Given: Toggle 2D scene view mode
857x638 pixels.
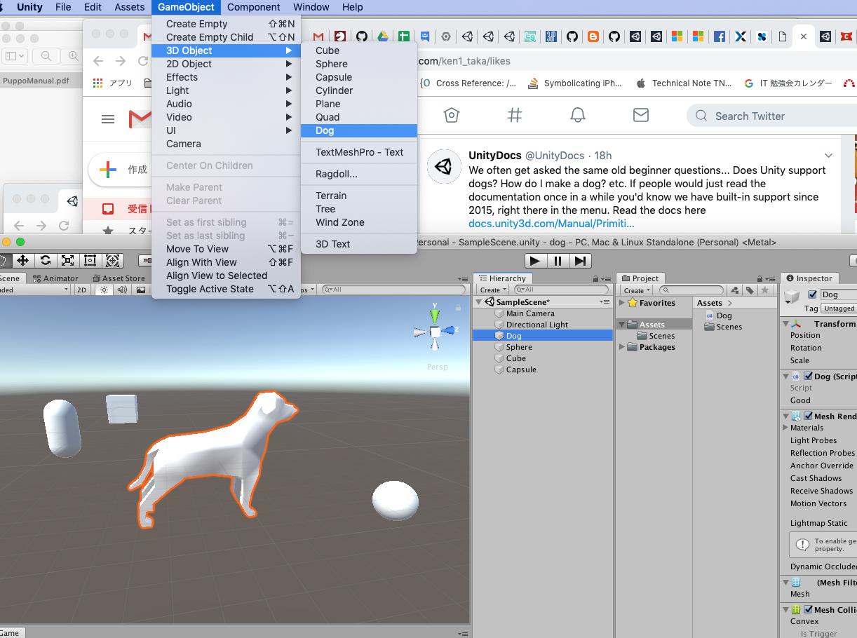Looking at the screenshot, I should 81,290.
